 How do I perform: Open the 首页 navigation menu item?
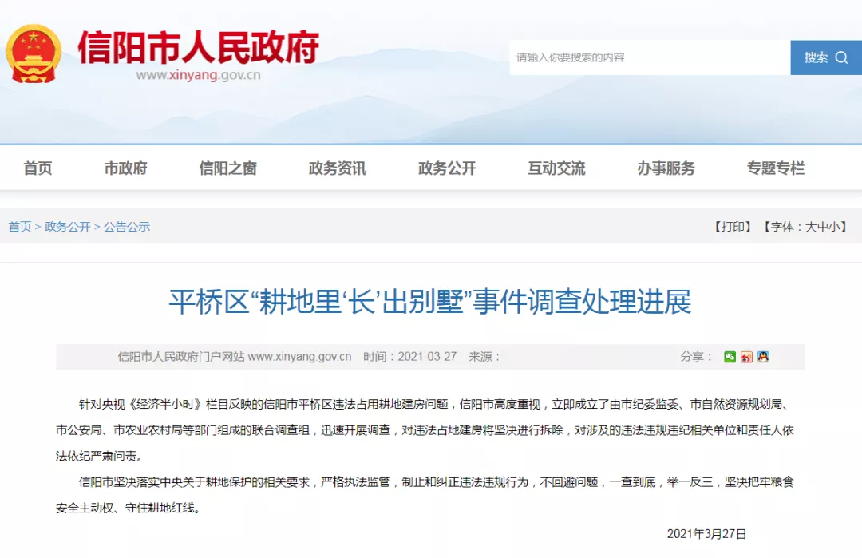[x=38, y=168]
